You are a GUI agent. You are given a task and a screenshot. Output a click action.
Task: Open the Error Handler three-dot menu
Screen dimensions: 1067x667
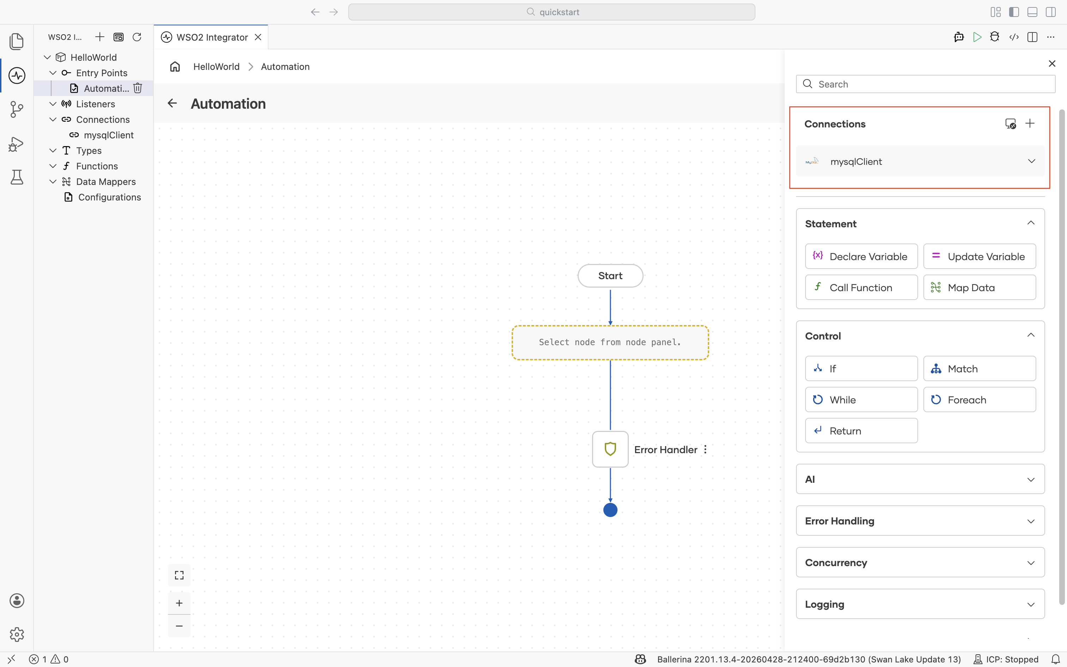pyautogui.click(x=705, y=450)
